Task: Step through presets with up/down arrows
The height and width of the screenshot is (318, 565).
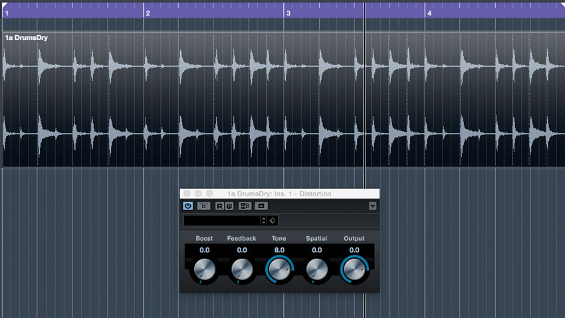Action: pyautogui.click(x=264, y=220)
